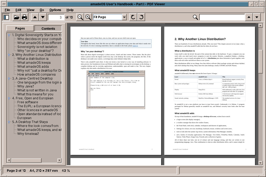
Task: Open the window menu button in the title bar
Action: point(4,4)
